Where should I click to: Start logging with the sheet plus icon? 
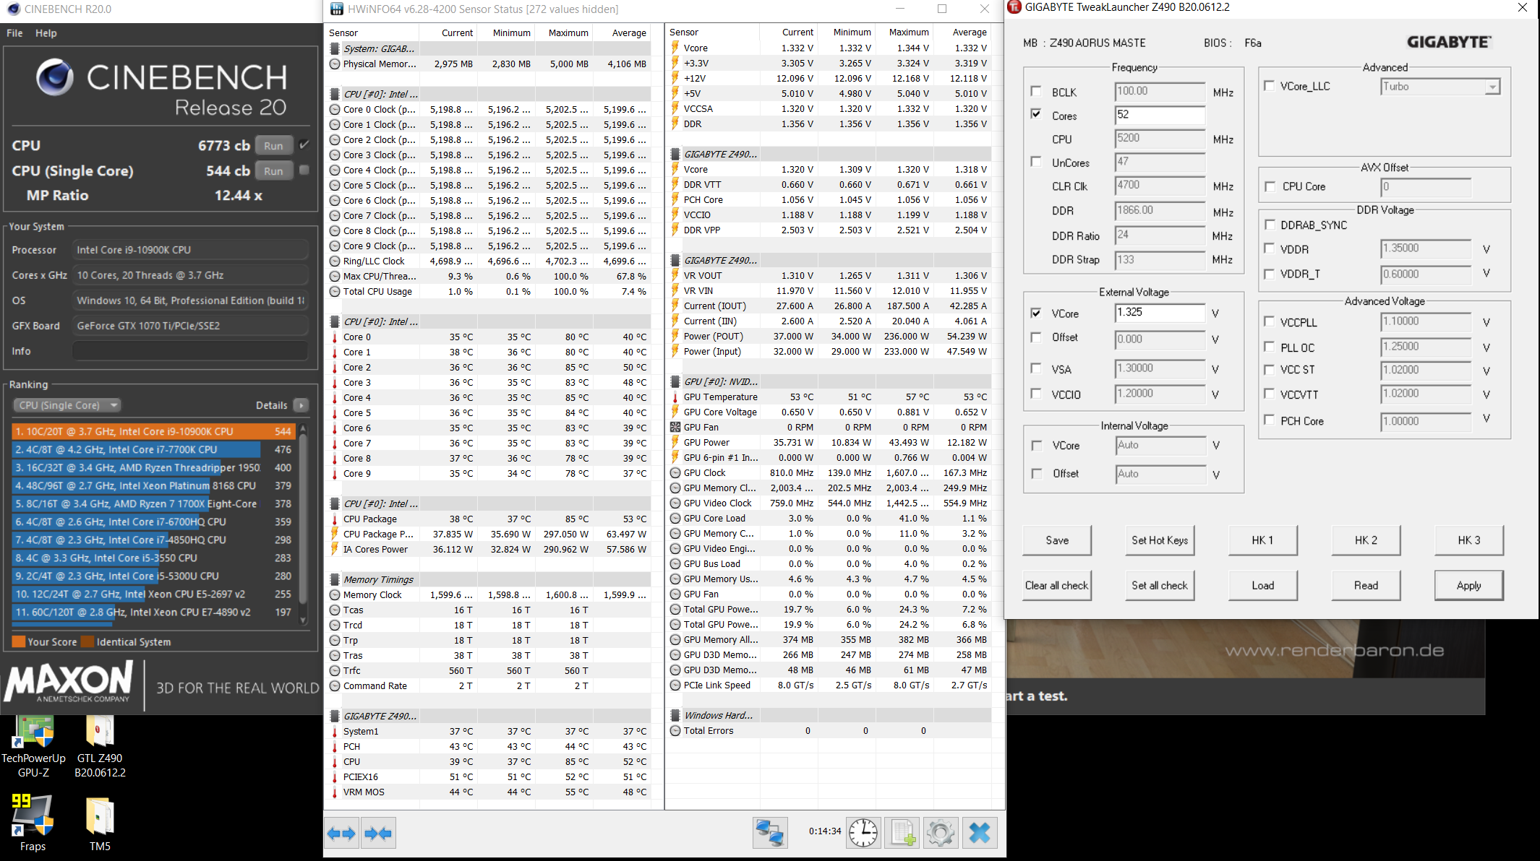pos(903,833)
